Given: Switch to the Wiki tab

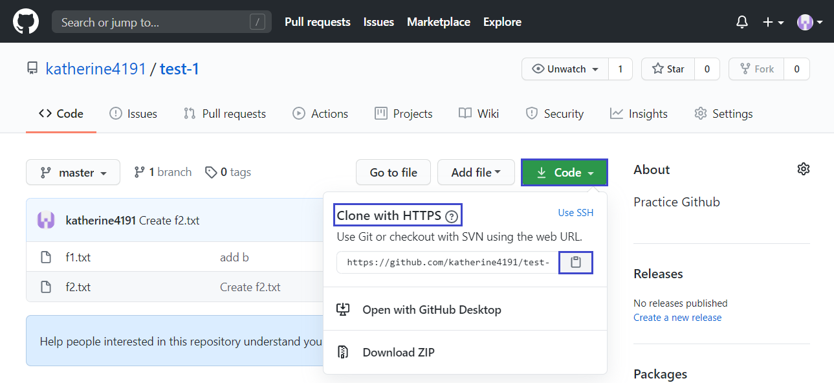Looking at the screenshot, I should (479, 114).
